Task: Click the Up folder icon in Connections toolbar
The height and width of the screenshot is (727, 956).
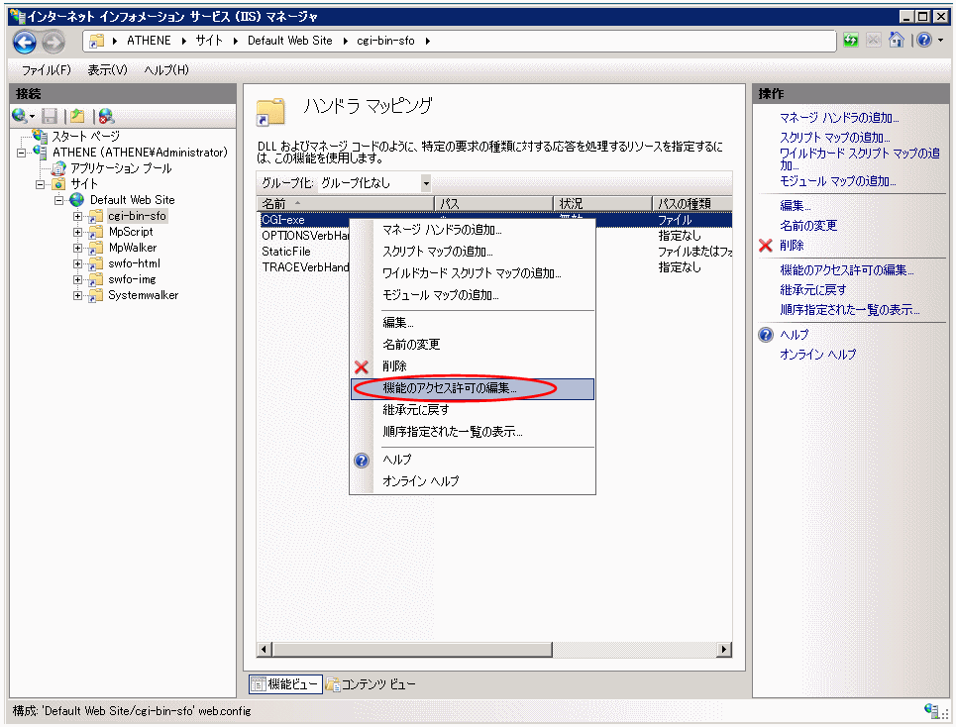Action: (x=77, y=116)
